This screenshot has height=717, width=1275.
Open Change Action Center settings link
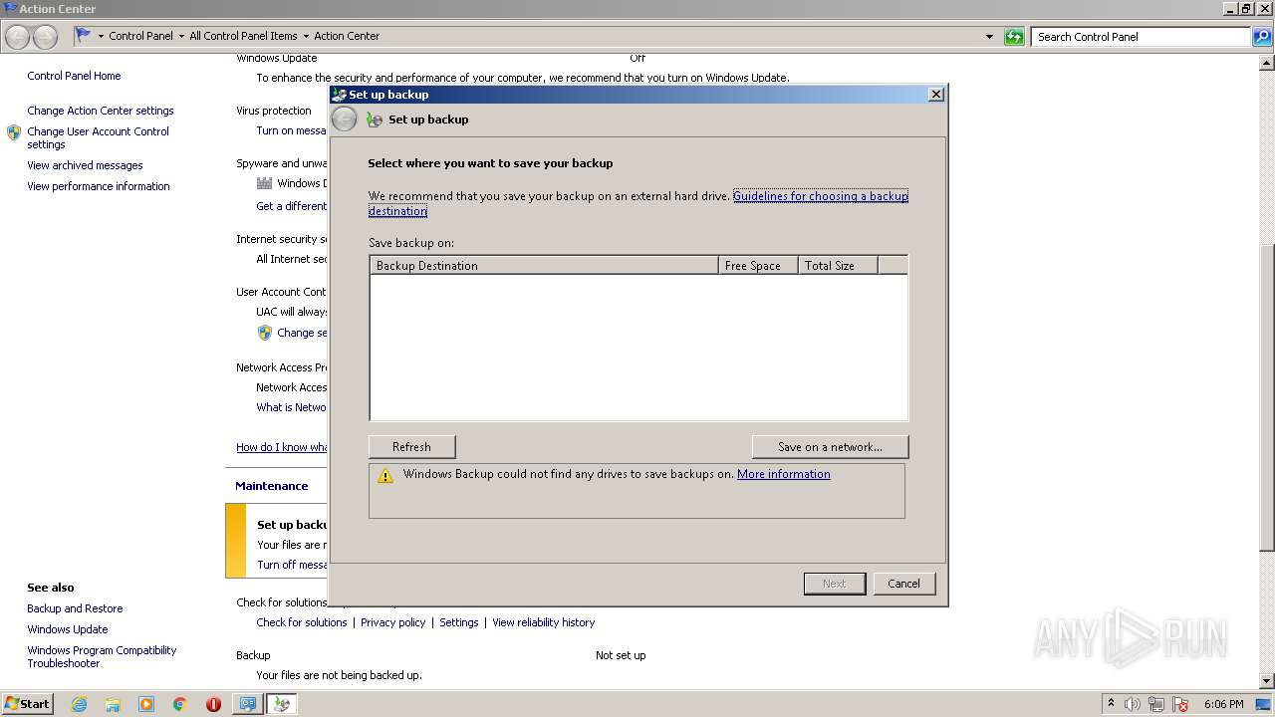[101, 111]
